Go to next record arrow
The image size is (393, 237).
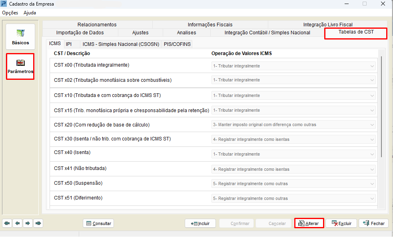(x=28, y=223)
